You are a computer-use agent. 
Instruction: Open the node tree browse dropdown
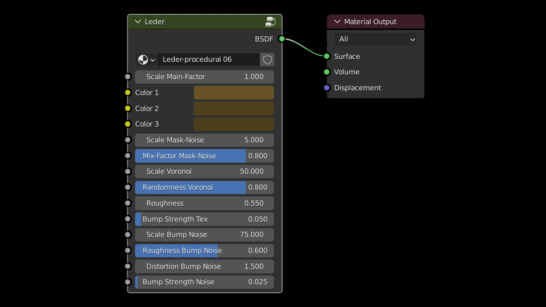(146, 60)
